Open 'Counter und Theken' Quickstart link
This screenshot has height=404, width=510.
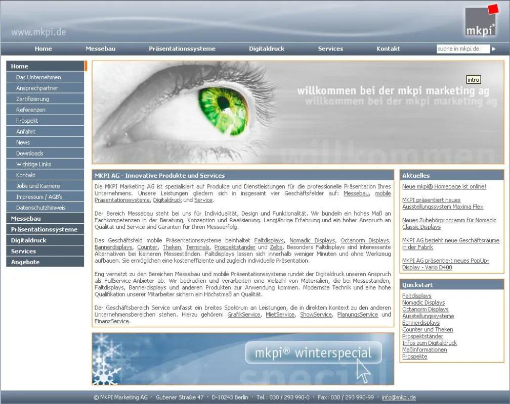428,330
